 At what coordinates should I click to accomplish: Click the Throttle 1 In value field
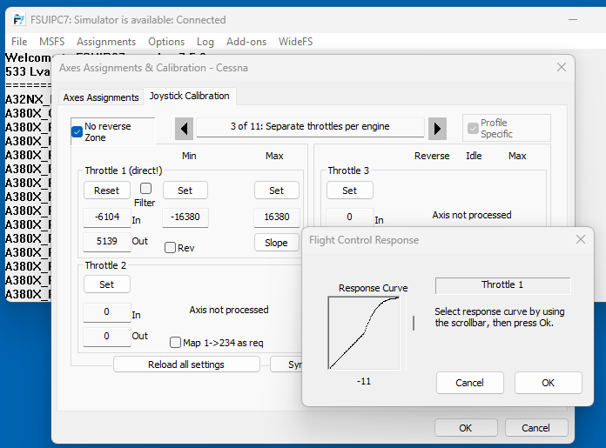(106, 217)
